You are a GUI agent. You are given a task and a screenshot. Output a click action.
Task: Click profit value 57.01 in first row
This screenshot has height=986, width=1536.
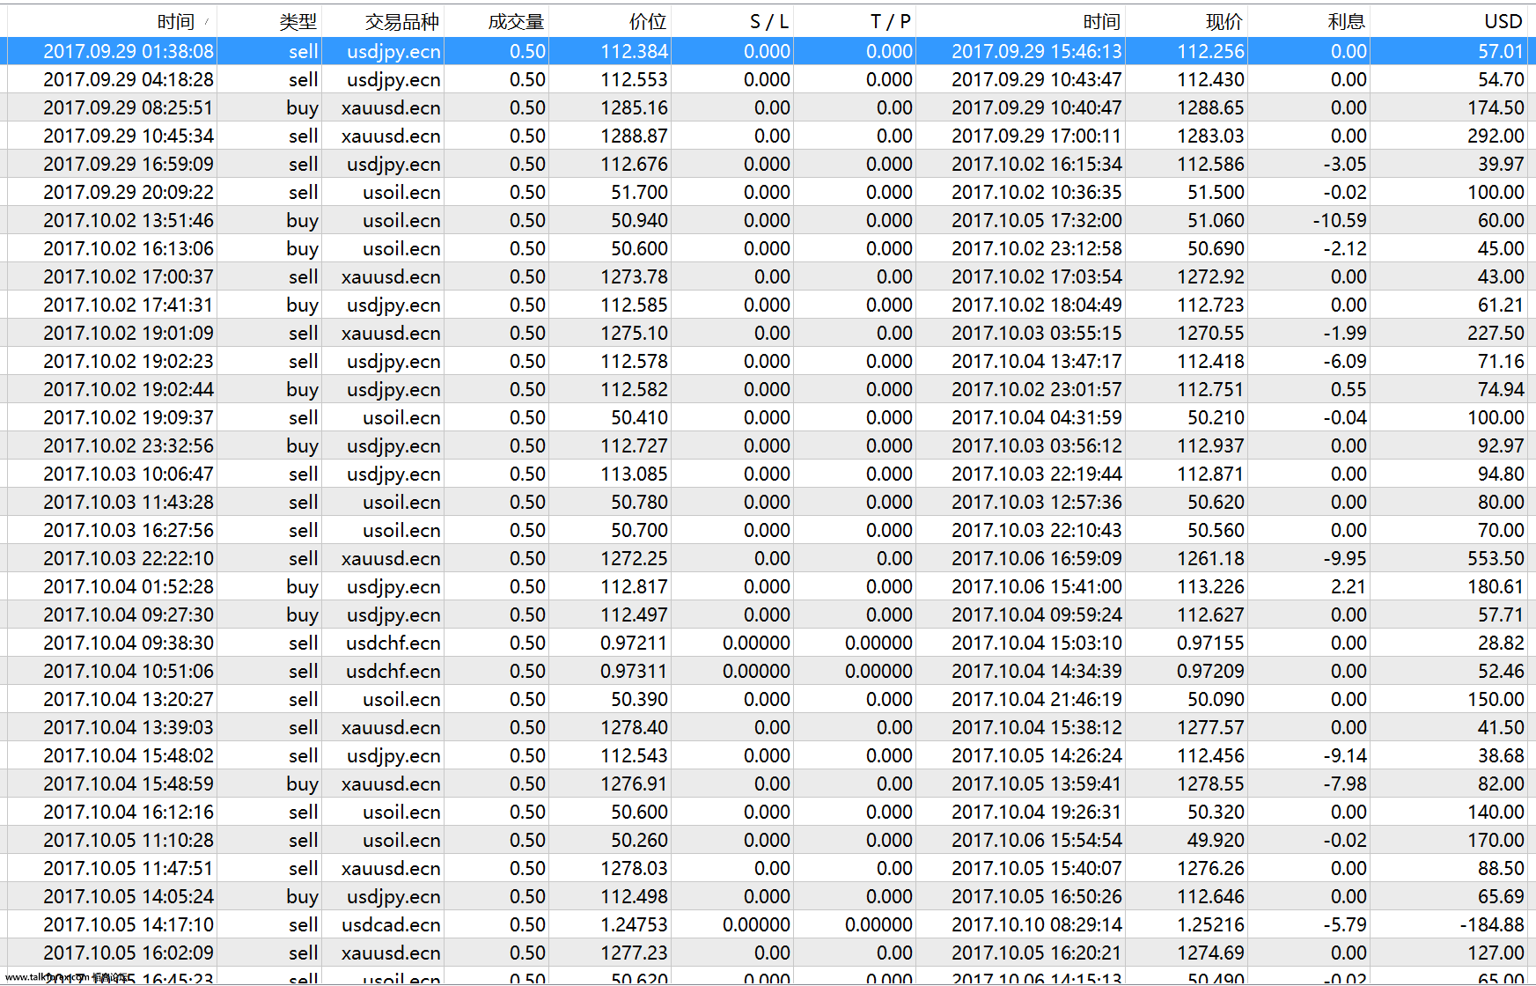click(x=1501, y=51)
